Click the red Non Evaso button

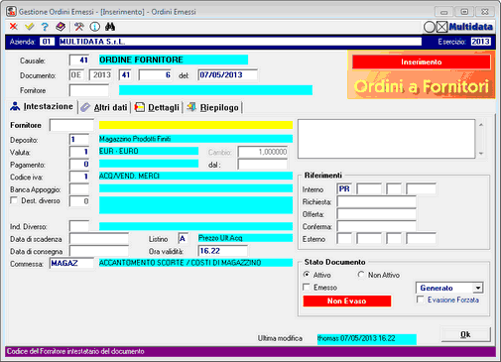347,301
